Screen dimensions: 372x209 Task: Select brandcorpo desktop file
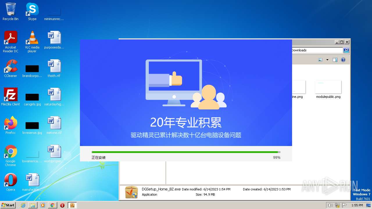point(32,71)
